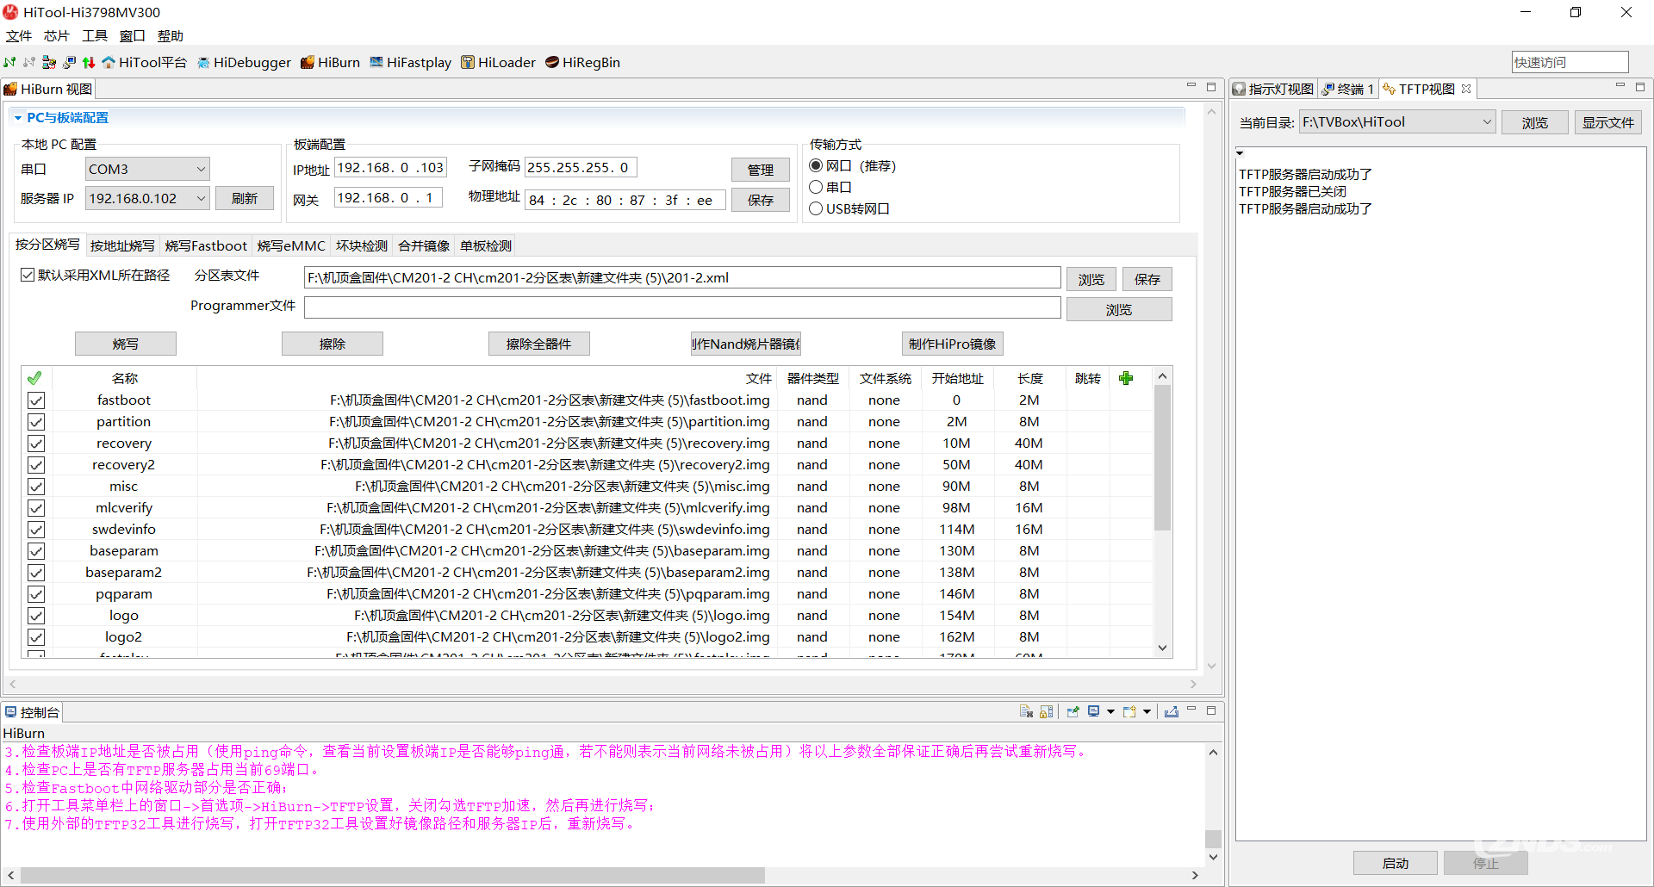Switch to the 终端 1 tab
1654x887 pixels.
1348,89
